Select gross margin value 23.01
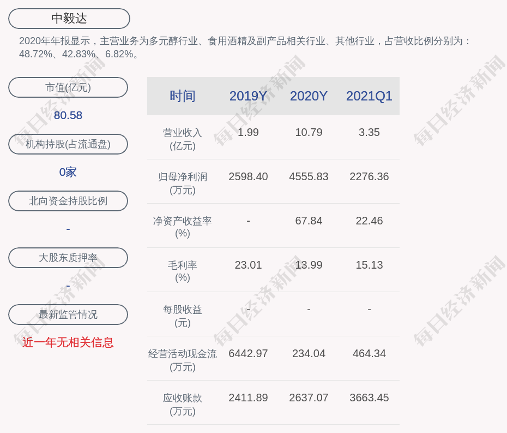Image resolution: width=507 pixels, height=433 pixels. 248,265
